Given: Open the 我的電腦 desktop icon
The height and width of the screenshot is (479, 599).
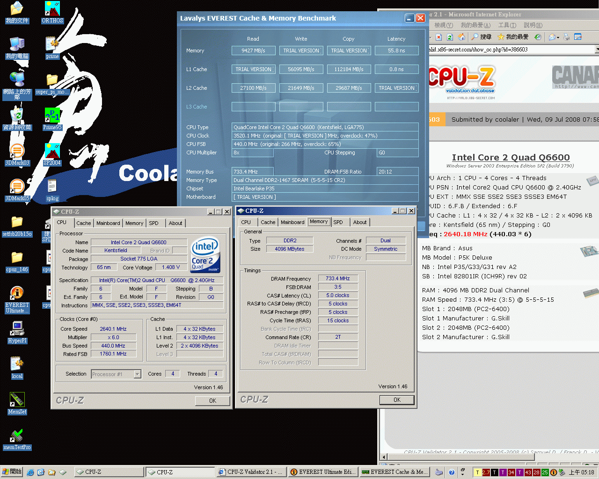Looking at the screenshot, I should pyautogui.click(x=17, y=48).
